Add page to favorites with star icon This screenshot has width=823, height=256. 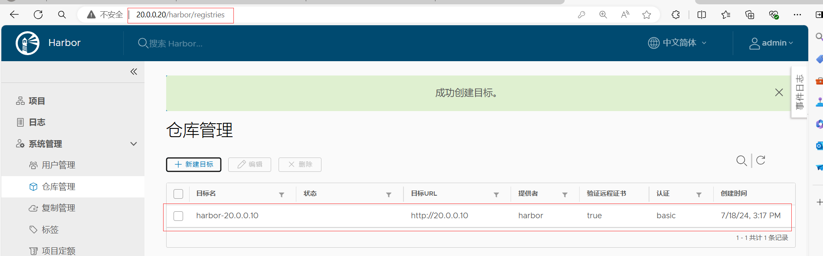pyautogui.click(x=647, y=15)
